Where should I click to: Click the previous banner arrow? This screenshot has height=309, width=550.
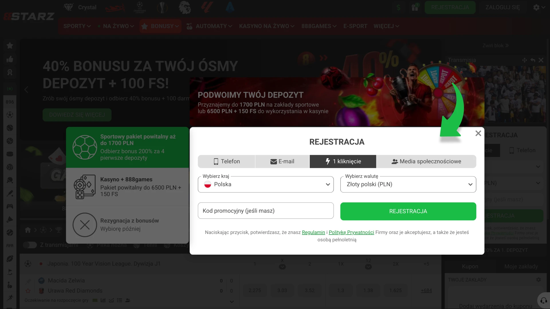tap(26, 90)
